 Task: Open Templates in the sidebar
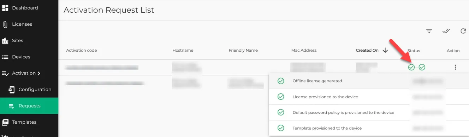point(29,122)
